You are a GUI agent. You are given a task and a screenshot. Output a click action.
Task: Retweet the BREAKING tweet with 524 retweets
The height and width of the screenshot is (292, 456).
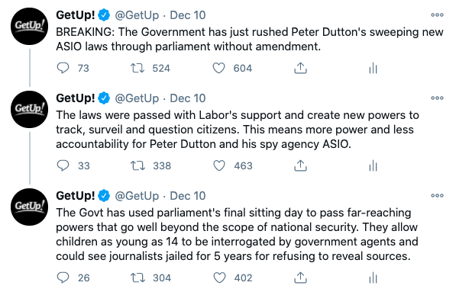tap(137, 68)
